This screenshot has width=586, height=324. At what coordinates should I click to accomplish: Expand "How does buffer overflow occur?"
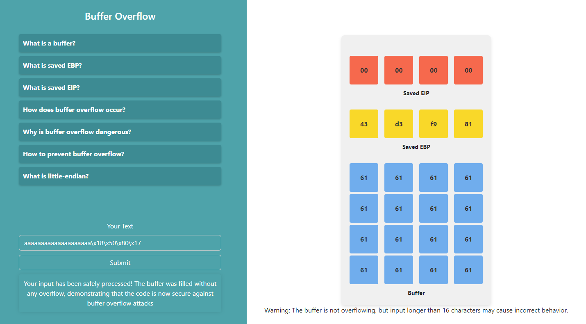[120, 110]
